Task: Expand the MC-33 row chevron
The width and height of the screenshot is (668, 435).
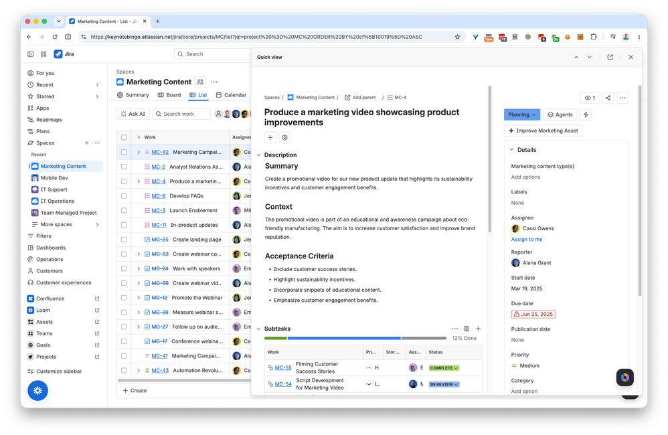Action: pos(139,254)
